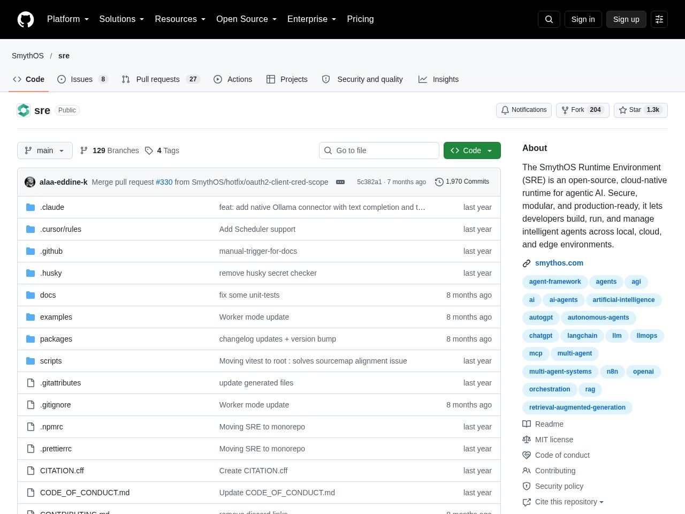The width and height of the screenshot is (685, 514).
Task: Click the link icon beside smythos.com
Action: [527, 263]
